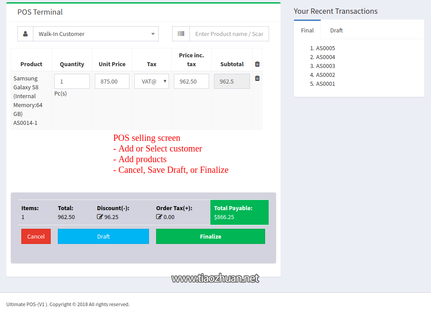This screenshot has height=315, width=431.
Task: Click the green Total Payable box
Action: [x=239, y=212]
